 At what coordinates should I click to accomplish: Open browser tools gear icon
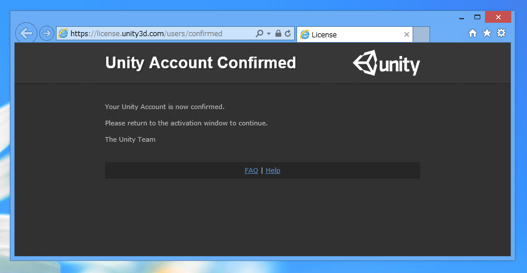[501, 33]
